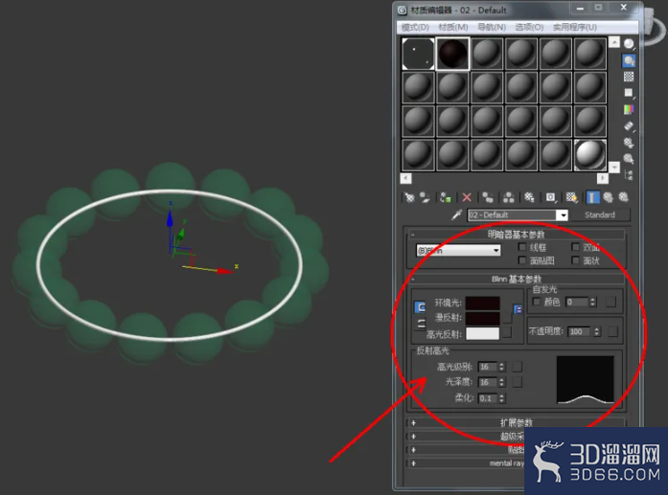The height and width of the screenshot is (495, 668).
Task: Click map button beside 高光级别 value
Action: (x=517, y=367)
